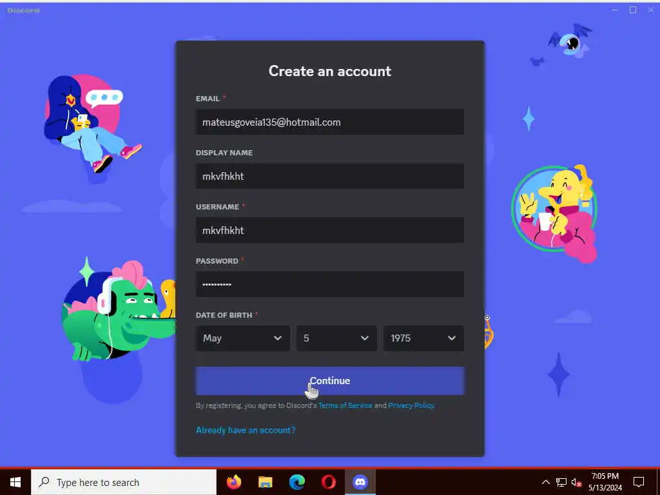The height and width of the screenshot is (495, 660).
Task: Click the DATE OF BIRTH label
Action: [x=224, y=315]
